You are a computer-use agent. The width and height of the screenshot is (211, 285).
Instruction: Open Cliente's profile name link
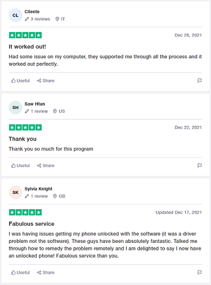(32, 12)
